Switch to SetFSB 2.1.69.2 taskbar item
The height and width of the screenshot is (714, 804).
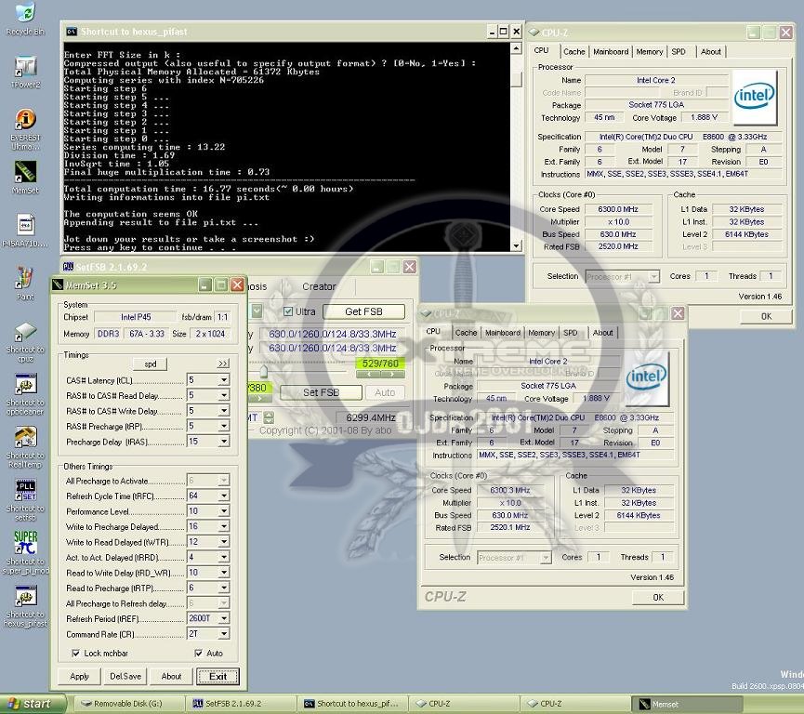click(240, 704)
